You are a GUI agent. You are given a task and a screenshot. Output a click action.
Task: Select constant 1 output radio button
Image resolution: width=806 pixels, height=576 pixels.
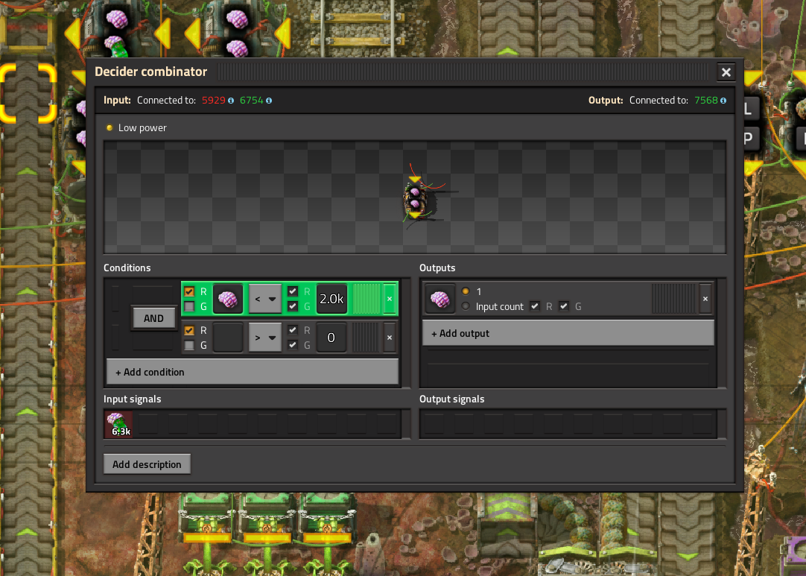[466, 291]
